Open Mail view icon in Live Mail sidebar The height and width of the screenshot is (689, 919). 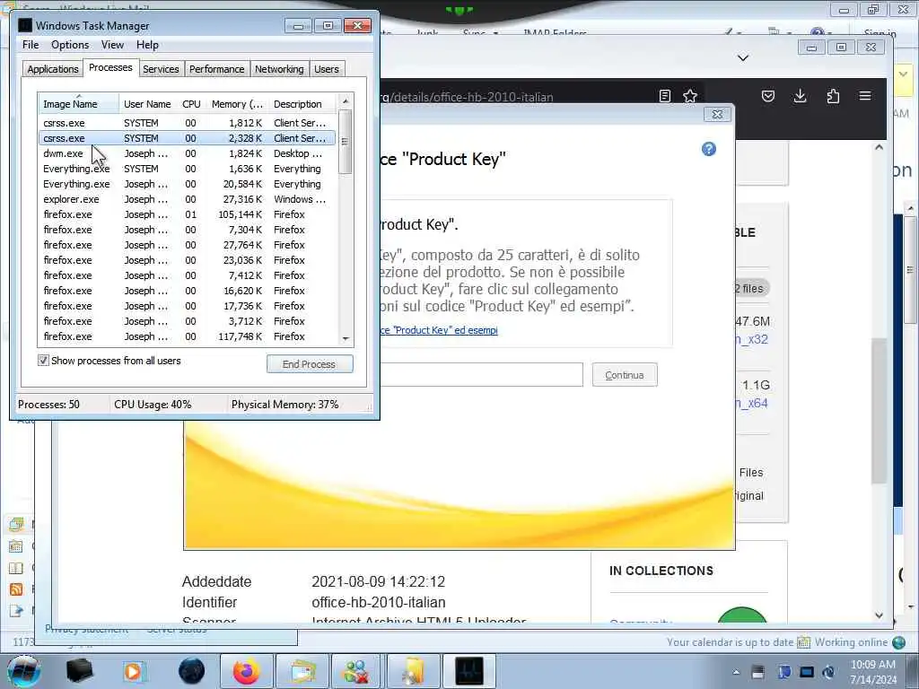(x=16, y=524)
